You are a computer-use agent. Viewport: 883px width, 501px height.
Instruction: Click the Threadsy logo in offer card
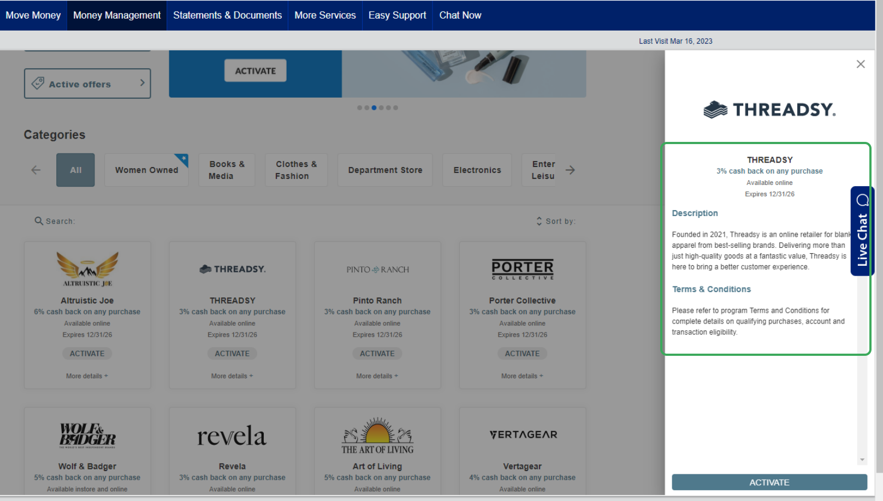coord(233,269)
